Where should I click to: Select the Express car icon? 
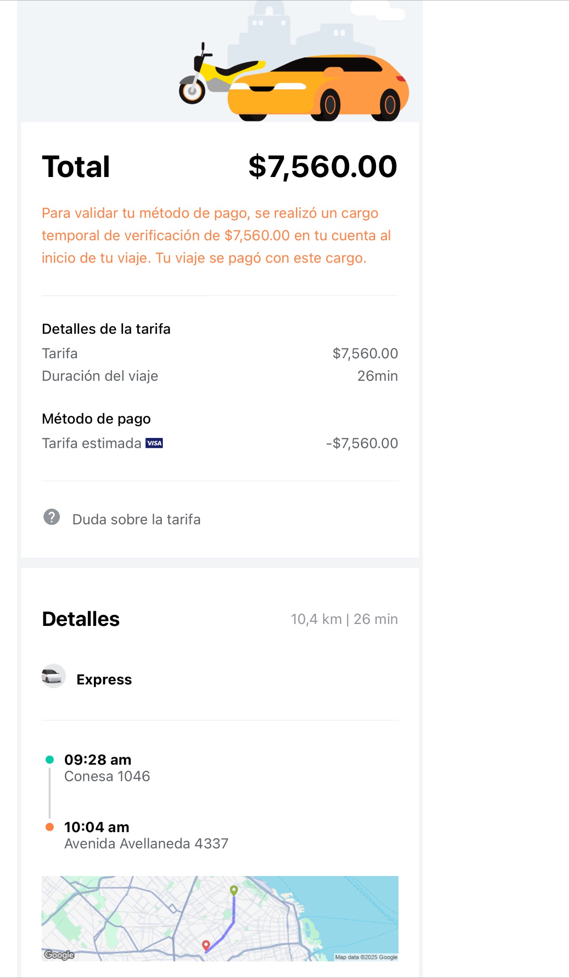(53, 676)
